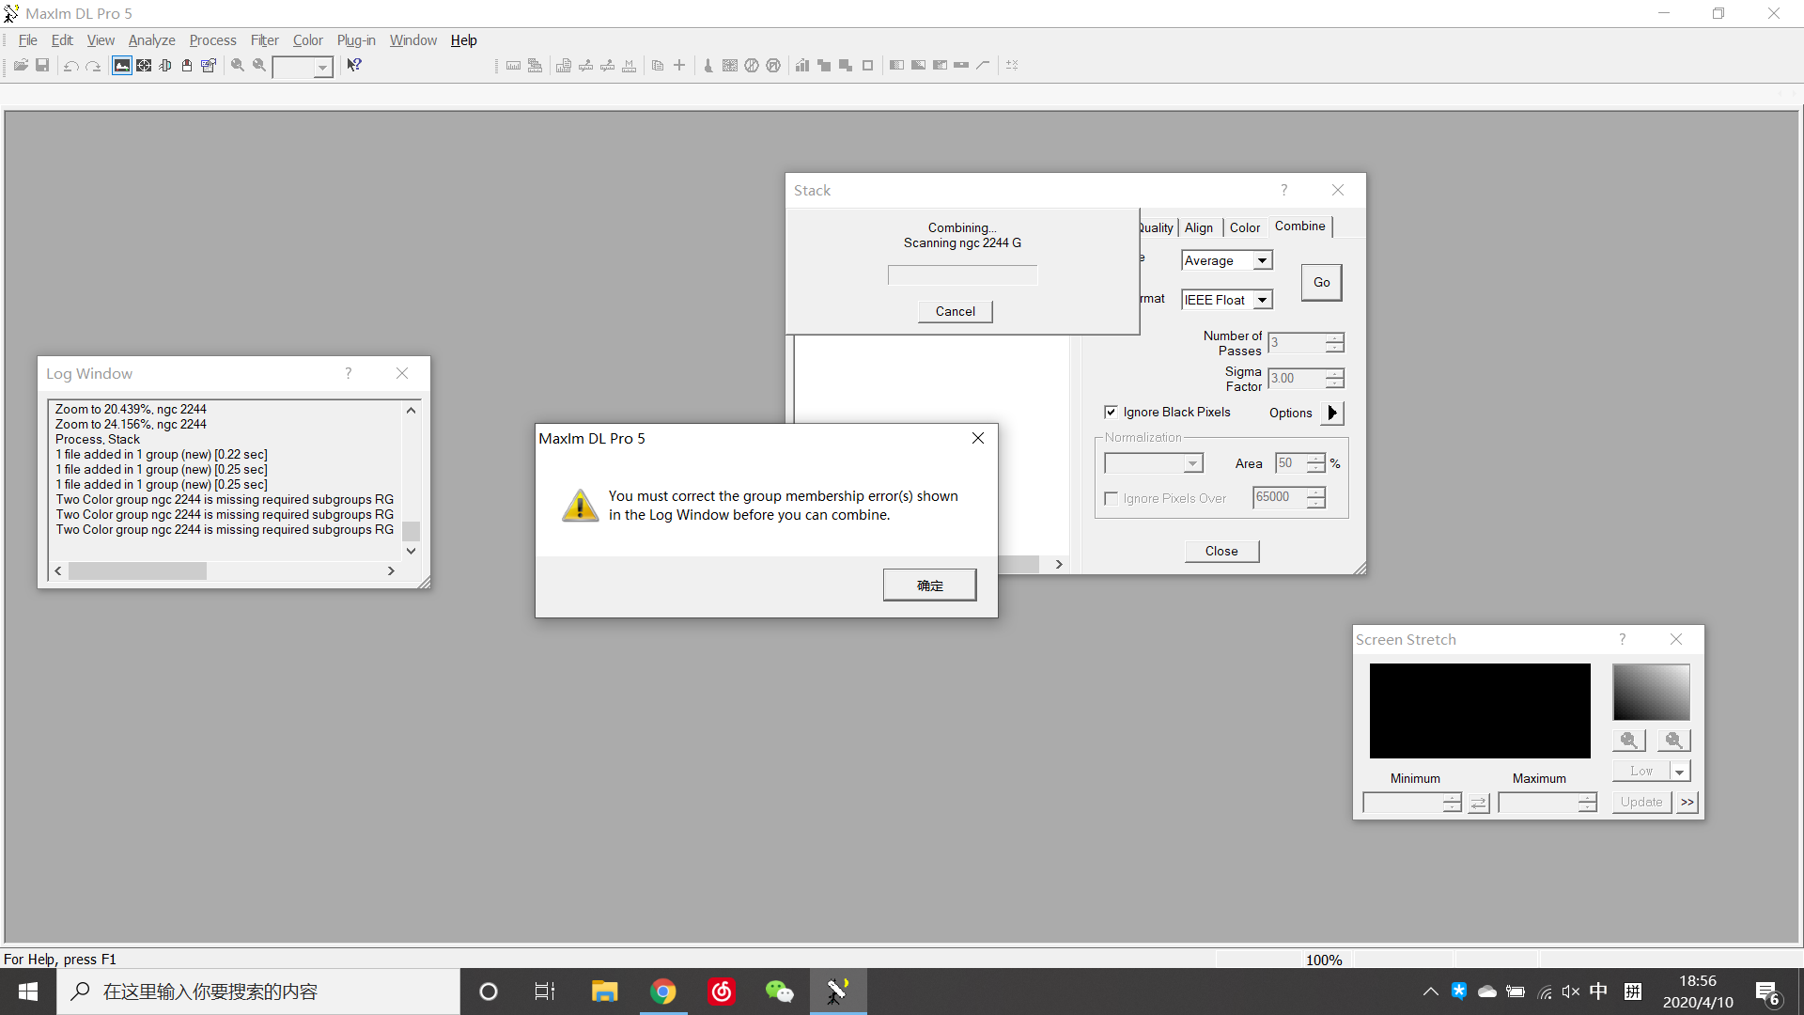Show hidden system tray icons chevron
Screen dimensions: 1804x1015
(x=1430, y=992)
